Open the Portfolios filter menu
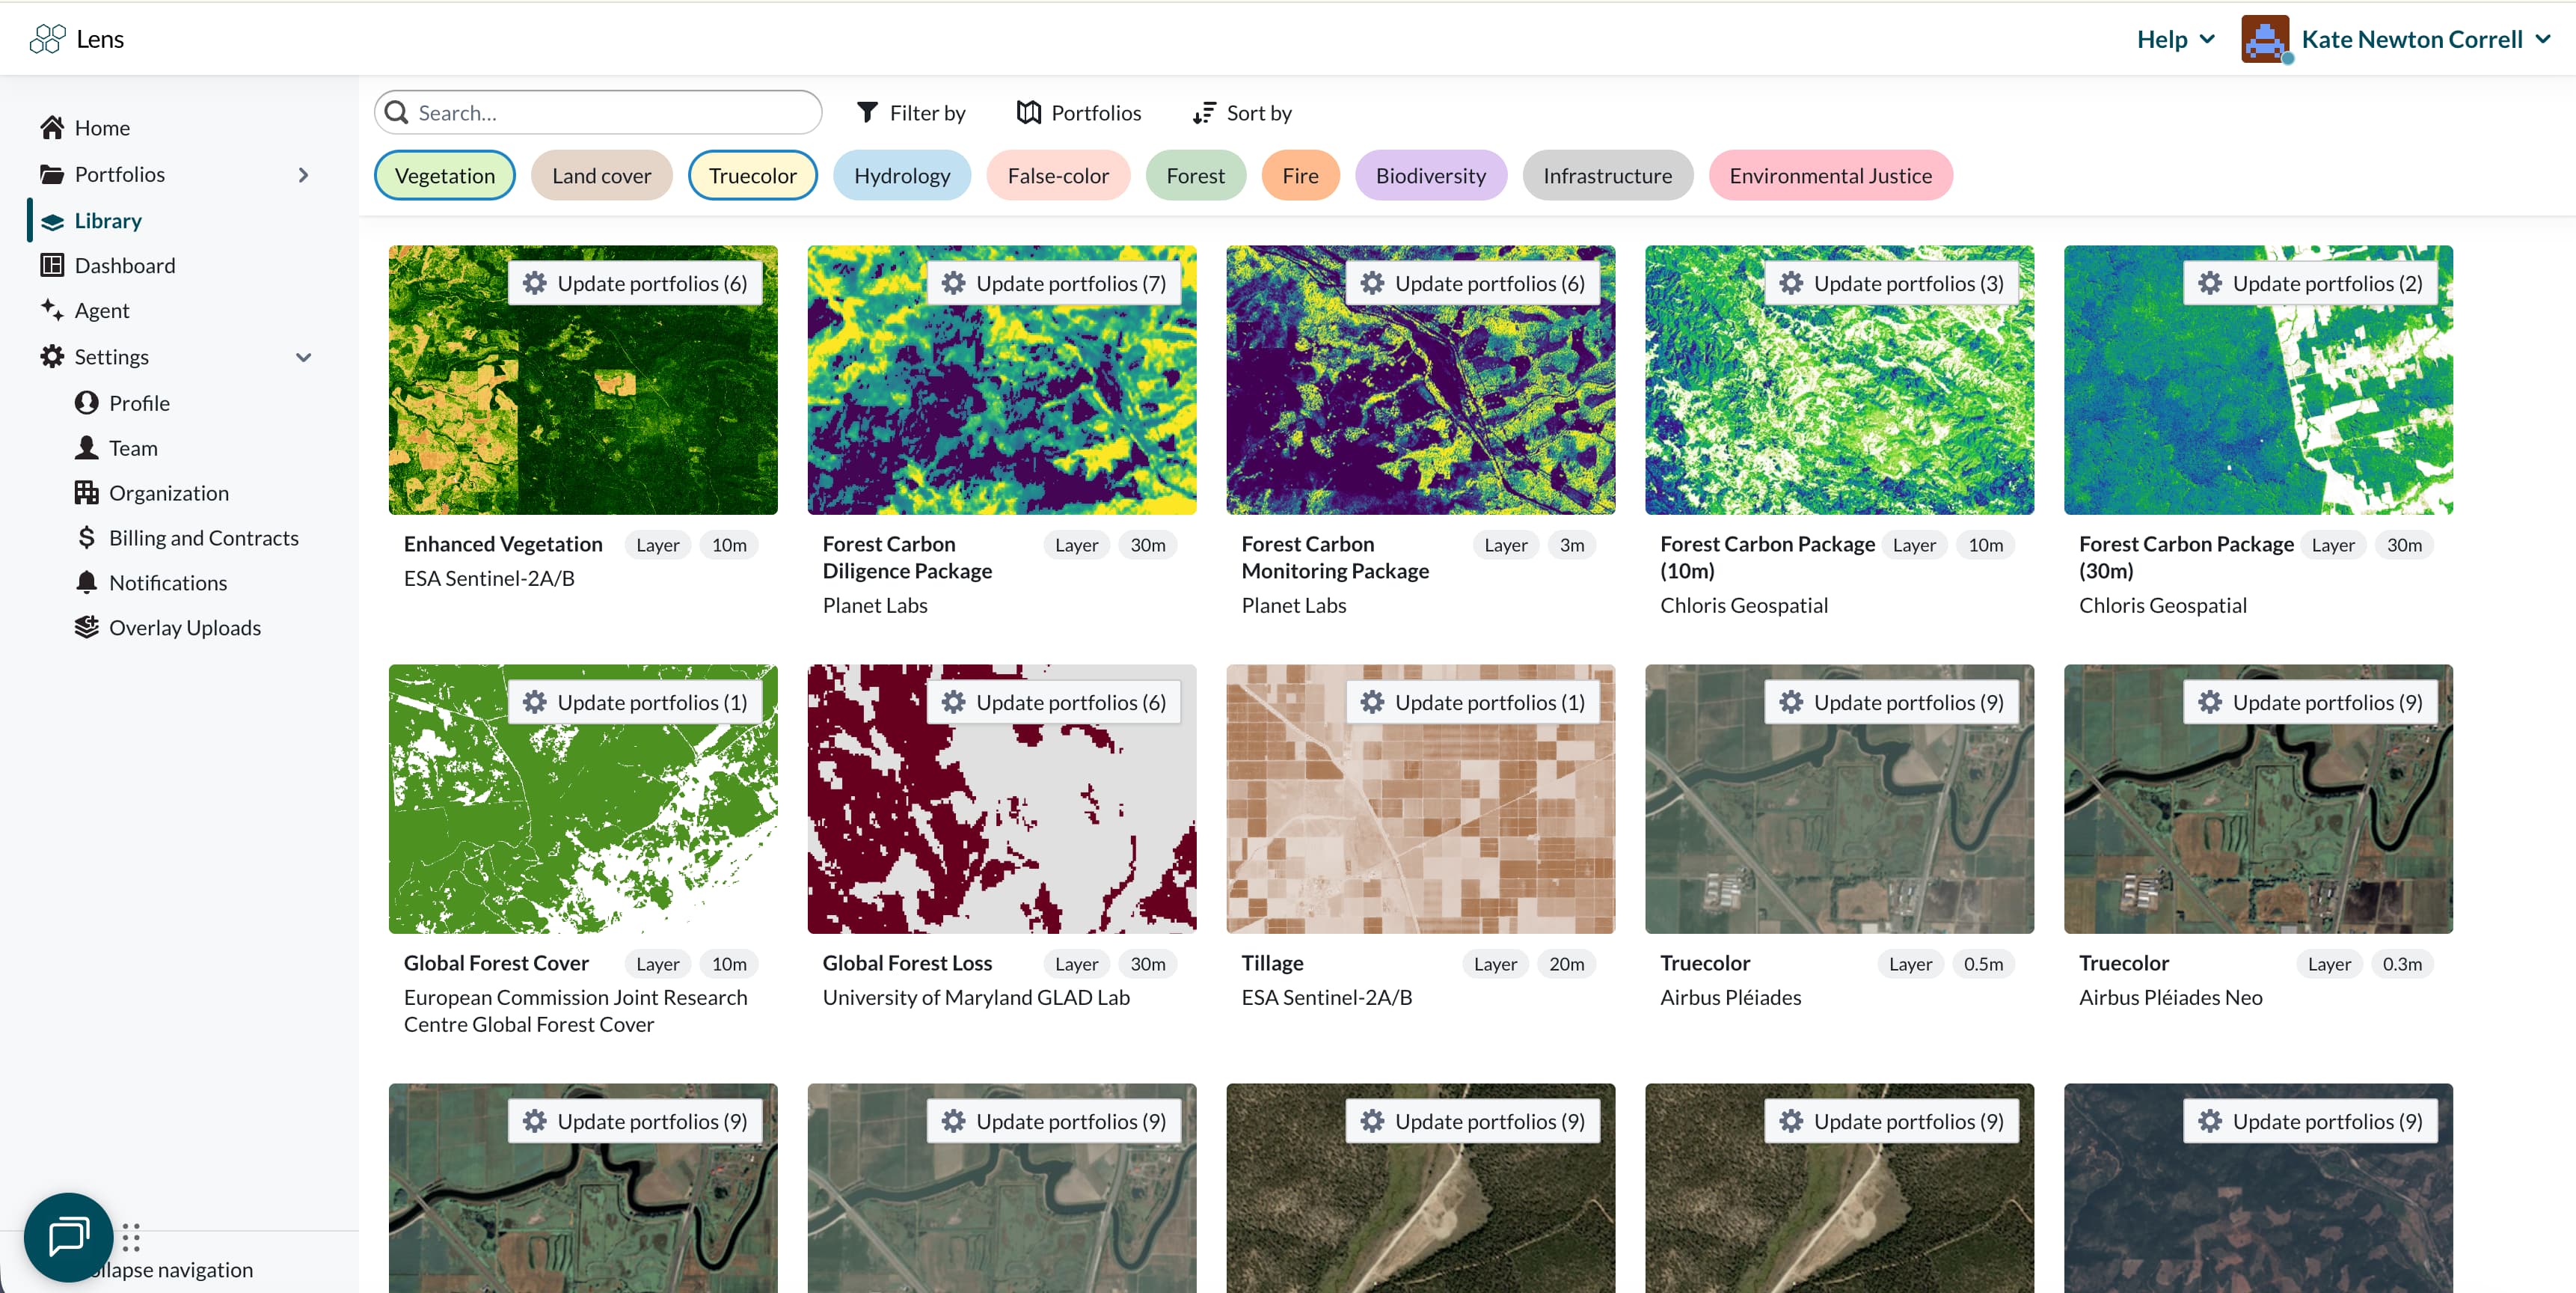Screen dimensions: 2576x1293 tap(1078, 112)
